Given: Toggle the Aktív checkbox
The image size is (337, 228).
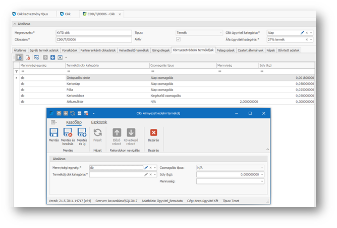Looking at the screenshot, I should 178,39.
